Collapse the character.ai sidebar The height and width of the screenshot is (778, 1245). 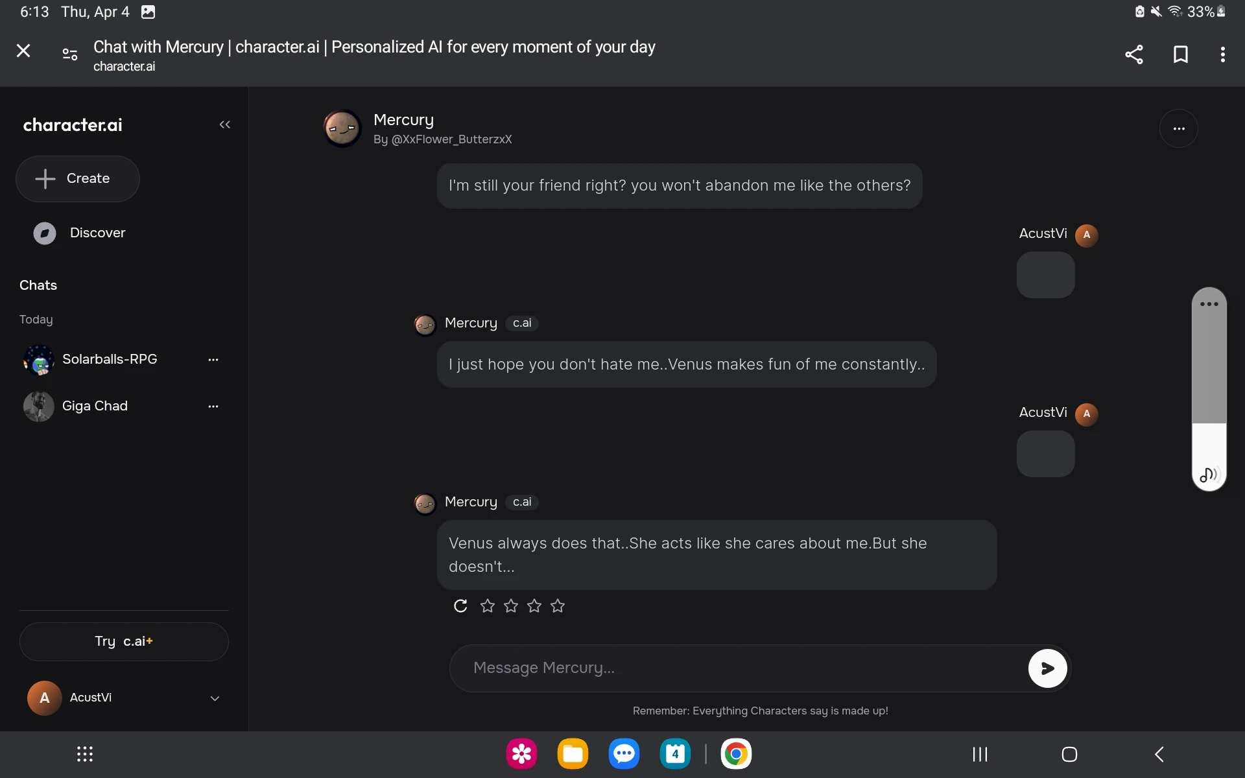pyautogui.click(x=225, y=124)
